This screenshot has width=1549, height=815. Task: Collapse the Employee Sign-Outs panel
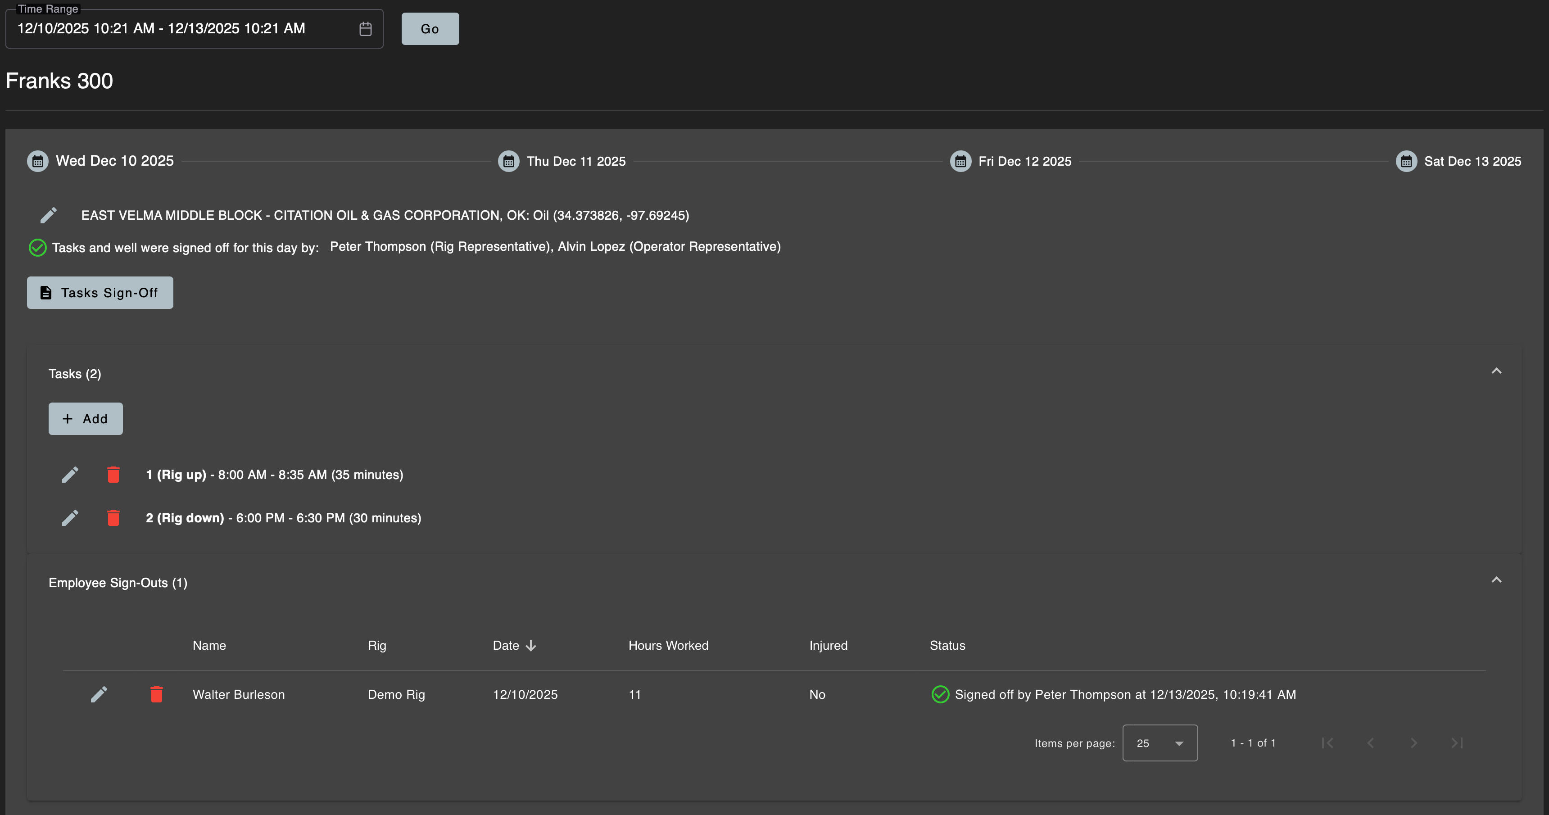click(1496, 580)
